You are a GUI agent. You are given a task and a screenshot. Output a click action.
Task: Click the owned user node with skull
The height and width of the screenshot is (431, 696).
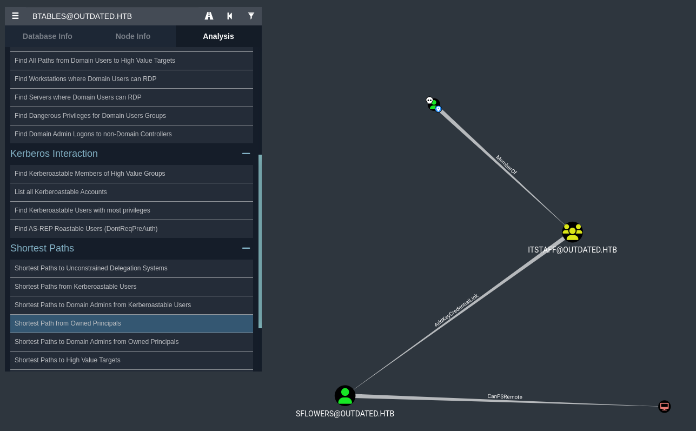point(433,104)
